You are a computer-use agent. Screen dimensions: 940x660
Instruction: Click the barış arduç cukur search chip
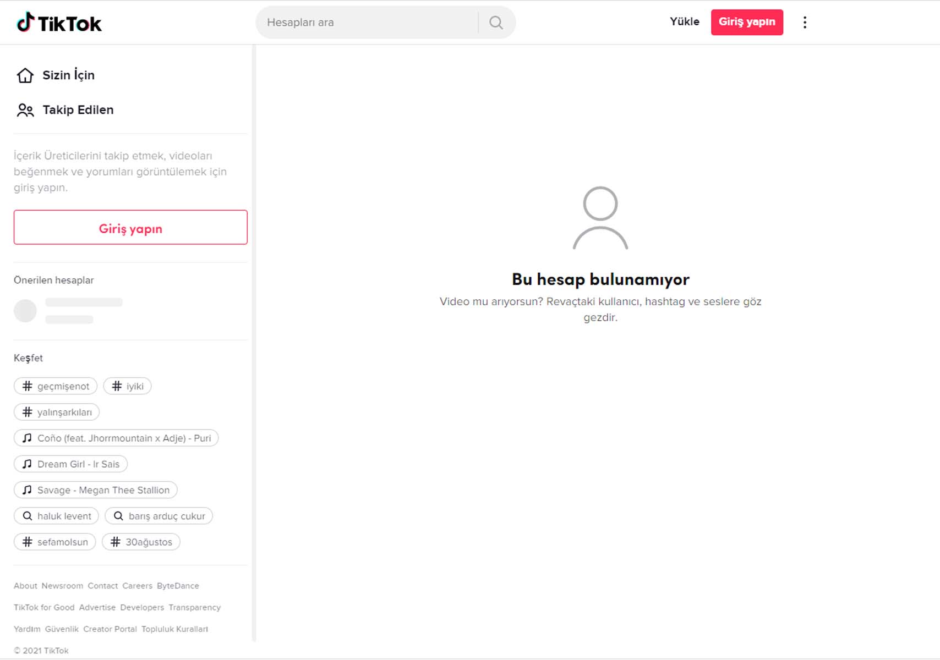(159, 516)
